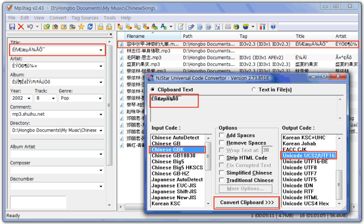This screenshot has height=224, width=364.
Task: Open the File menu
Action: (x=12, y=17)
